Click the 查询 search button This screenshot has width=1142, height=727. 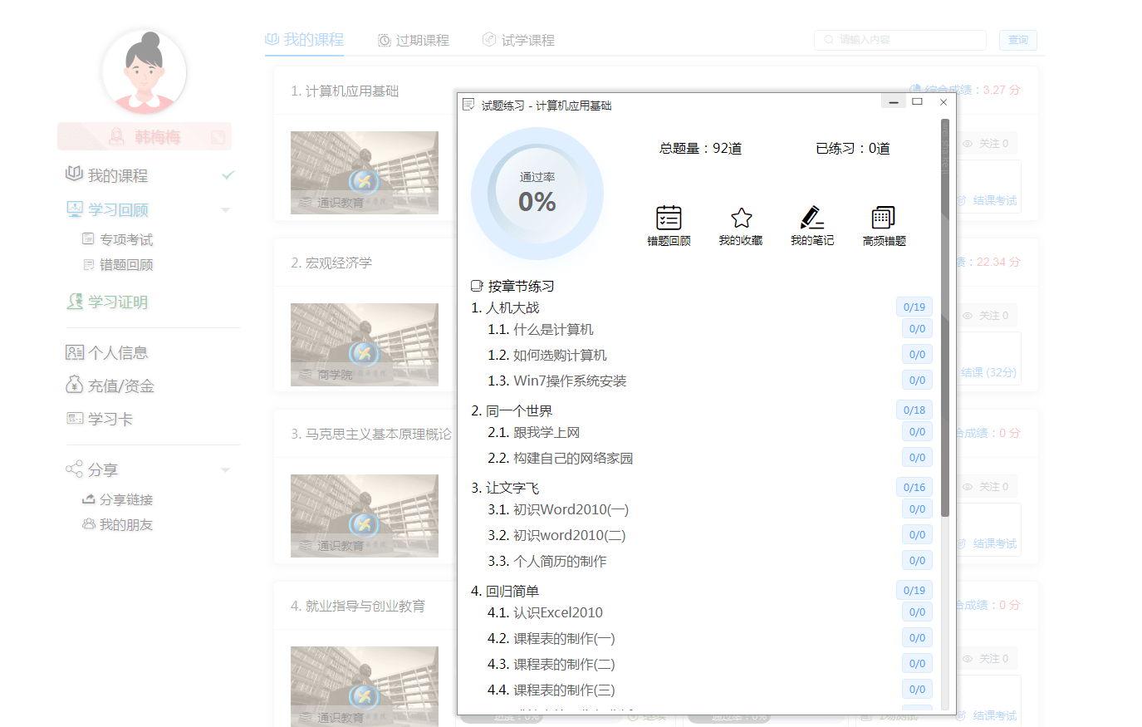1017,39
